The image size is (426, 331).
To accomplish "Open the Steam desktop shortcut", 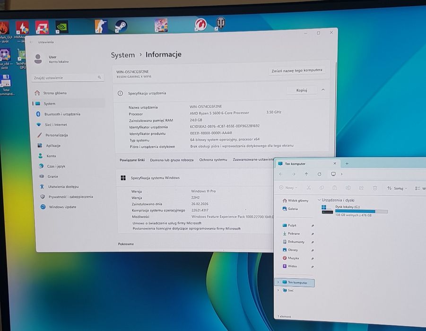I will [x=121, y=26].
